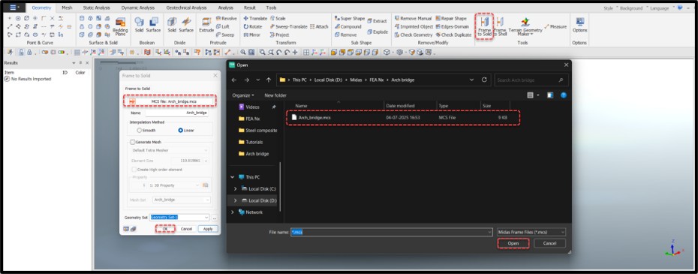698x274 pixels.
Task: Enable the Generate Mesh checkbox
Action: pyautogui.click(x=132, y=142)
